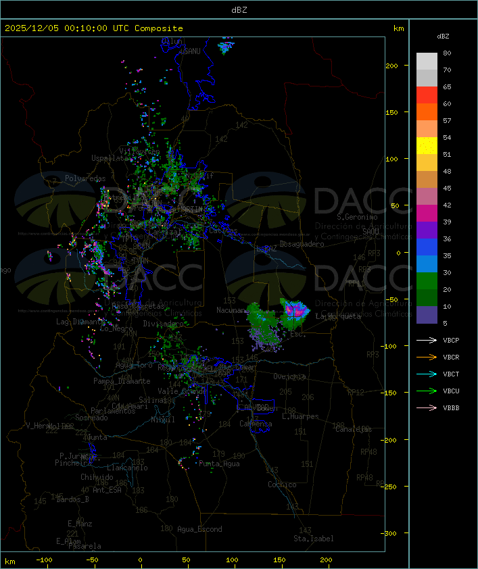Select the dark orange 57-60 dBZ swatch
478x569 pixels.
(x=427, y=112)
